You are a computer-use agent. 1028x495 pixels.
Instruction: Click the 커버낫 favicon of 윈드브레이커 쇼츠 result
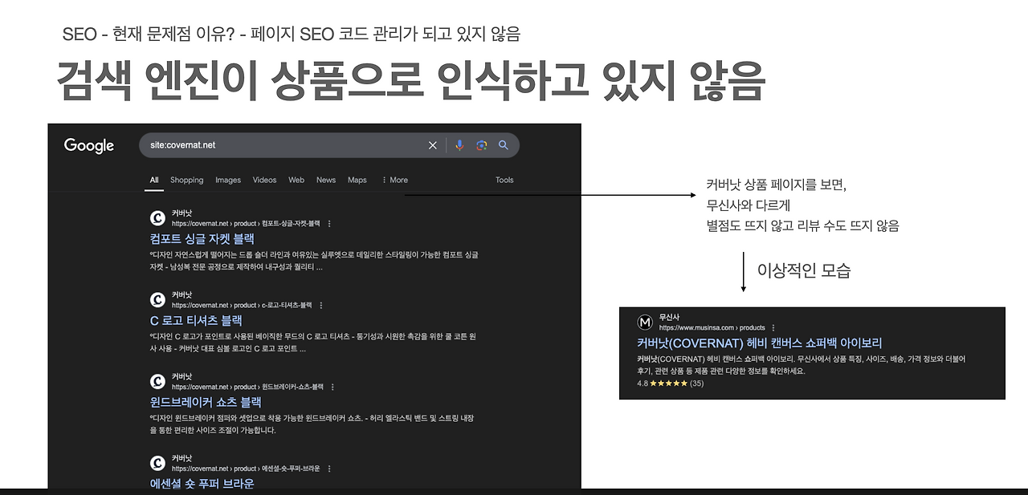[x=157, y=381]
